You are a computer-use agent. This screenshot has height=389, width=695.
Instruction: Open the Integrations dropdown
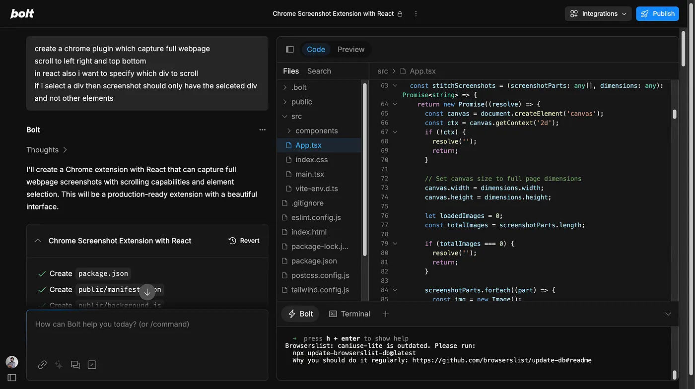598,14
